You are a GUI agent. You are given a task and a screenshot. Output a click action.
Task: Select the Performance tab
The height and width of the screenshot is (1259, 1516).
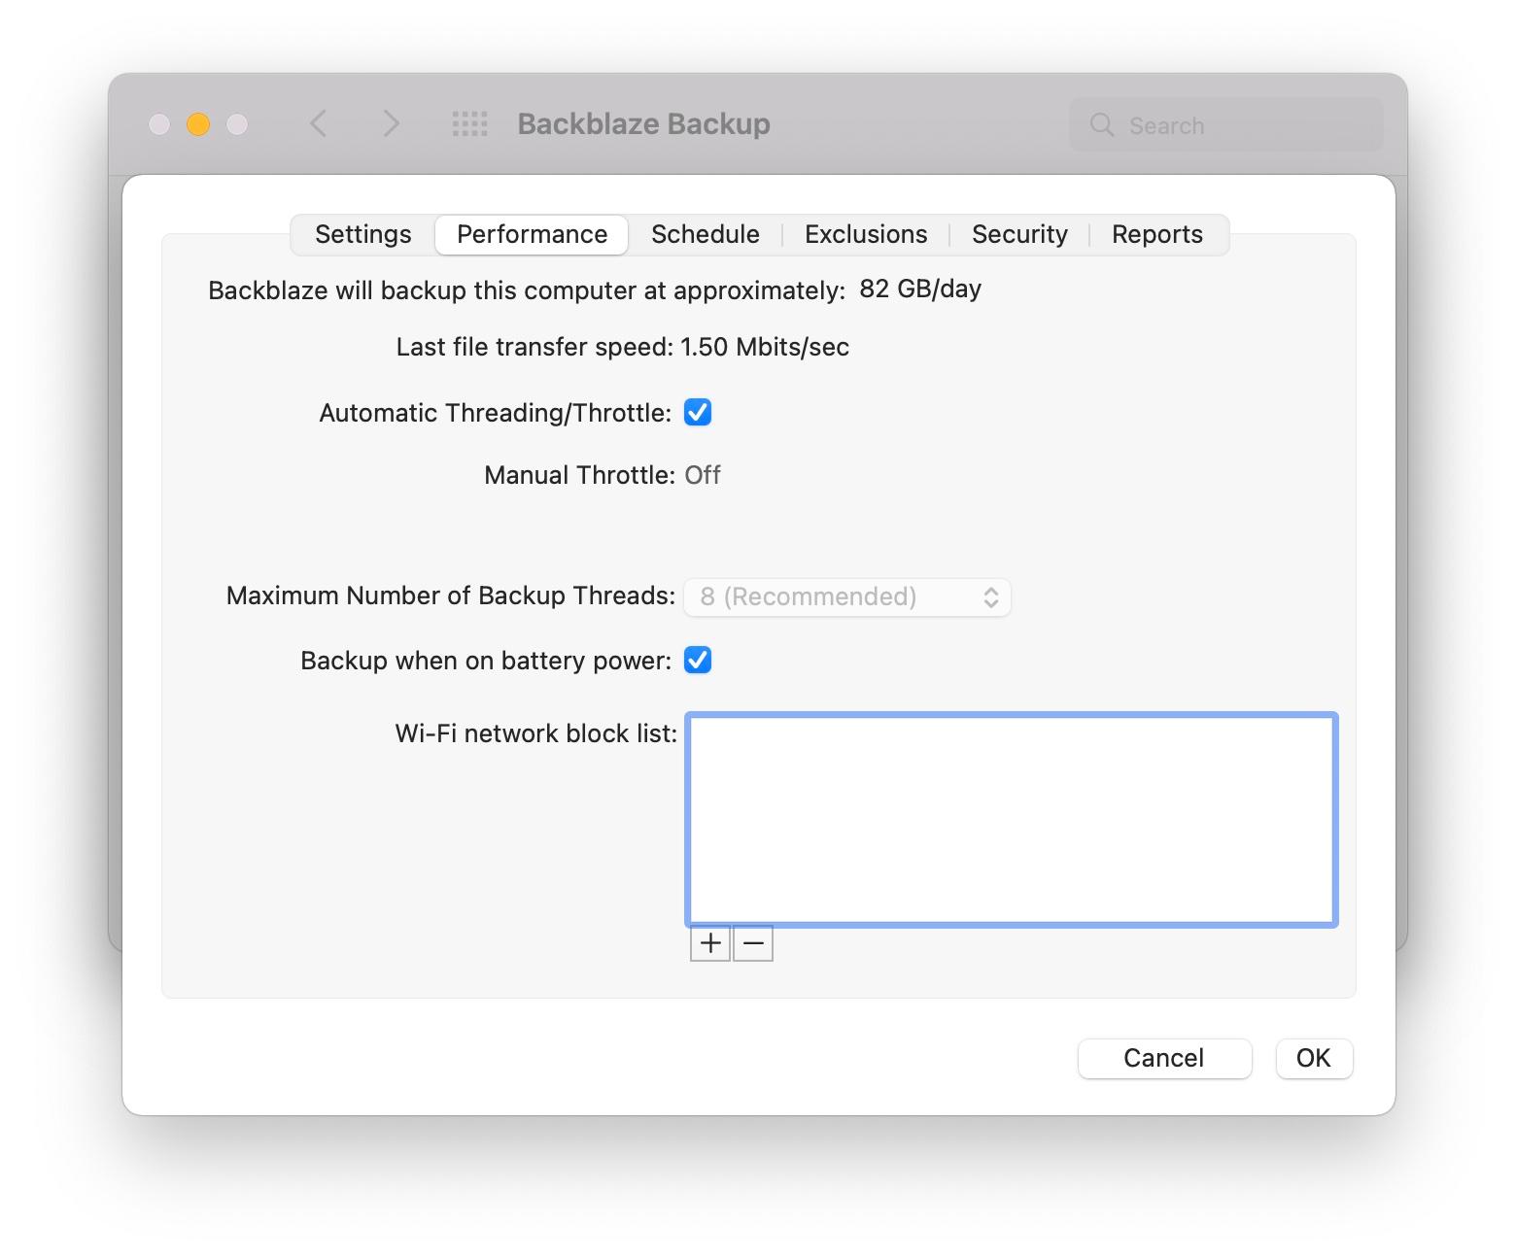[532, 234]
